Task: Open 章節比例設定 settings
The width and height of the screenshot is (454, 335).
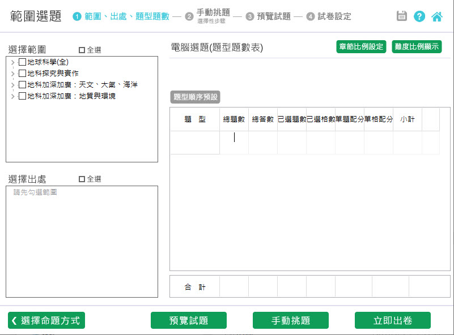Action: click(360, 47)
